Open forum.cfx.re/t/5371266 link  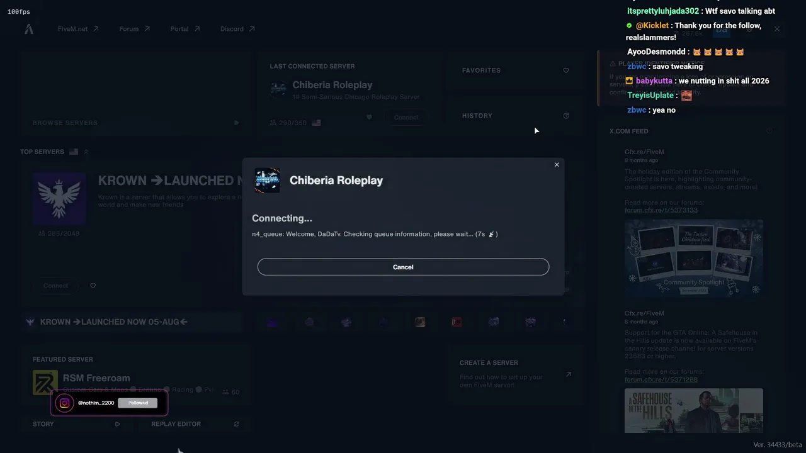coord(661,380)
